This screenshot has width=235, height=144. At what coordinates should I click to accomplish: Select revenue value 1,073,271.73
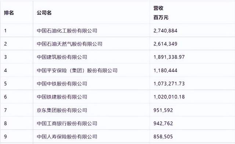tap(169, 84)
